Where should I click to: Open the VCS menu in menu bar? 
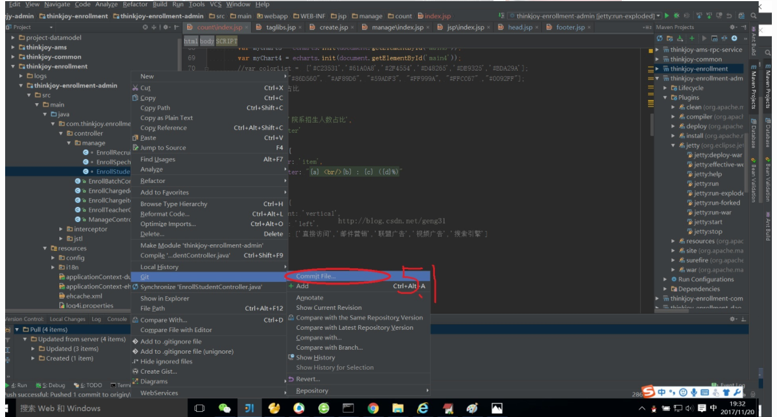tap(216, 4)
